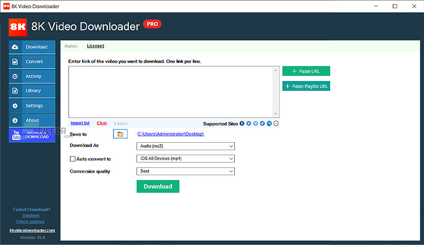Click the Supported Sites label
424x245 pixels.
[x=221, y=124]
